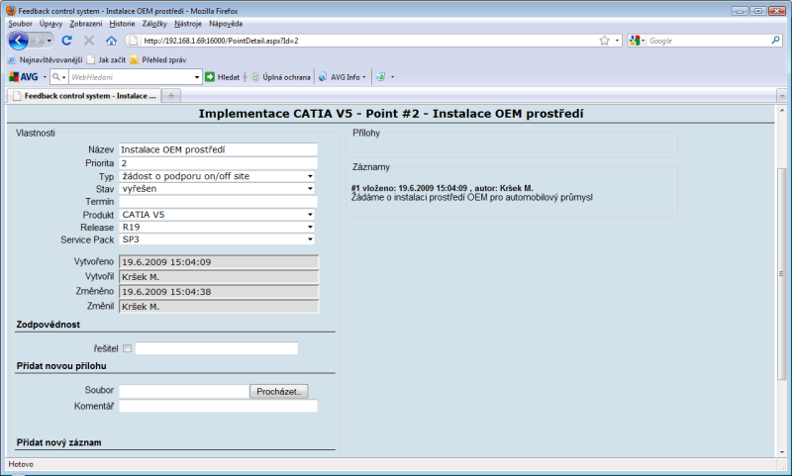
Task: Click the AVG WebHledani search field
Action: 132,77
